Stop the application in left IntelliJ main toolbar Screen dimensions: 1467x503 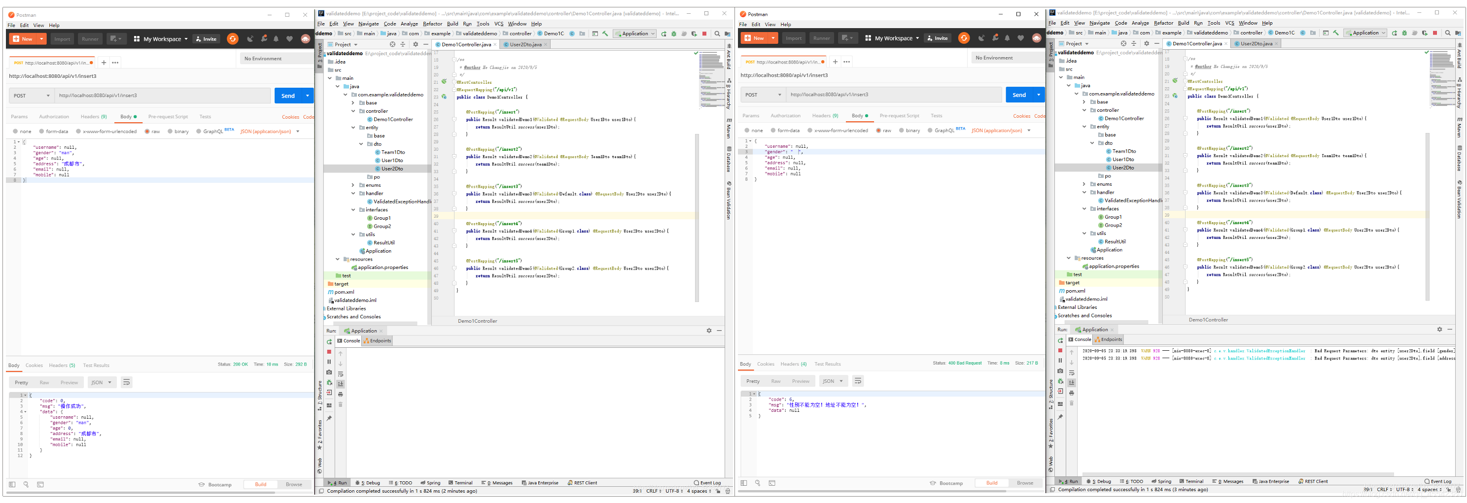(704, 34)
